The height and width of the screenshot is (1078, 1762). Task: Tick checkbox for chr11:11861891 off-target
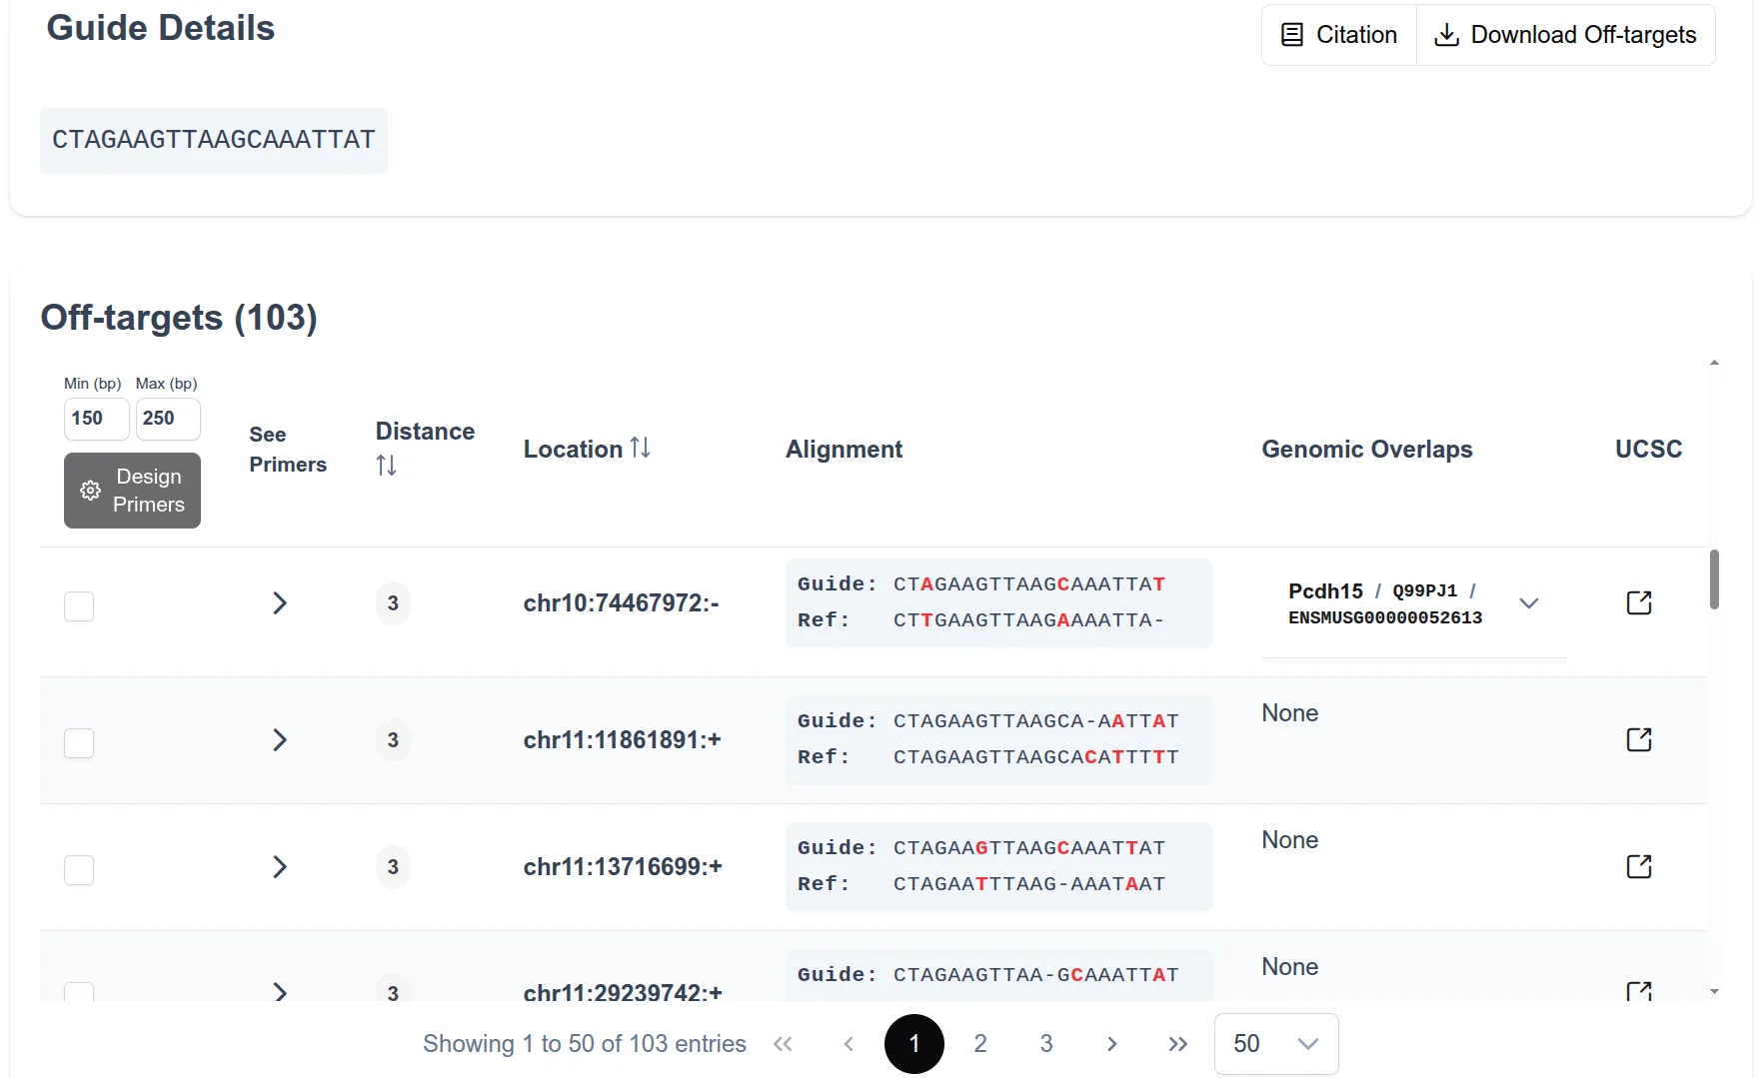[79, 743]
